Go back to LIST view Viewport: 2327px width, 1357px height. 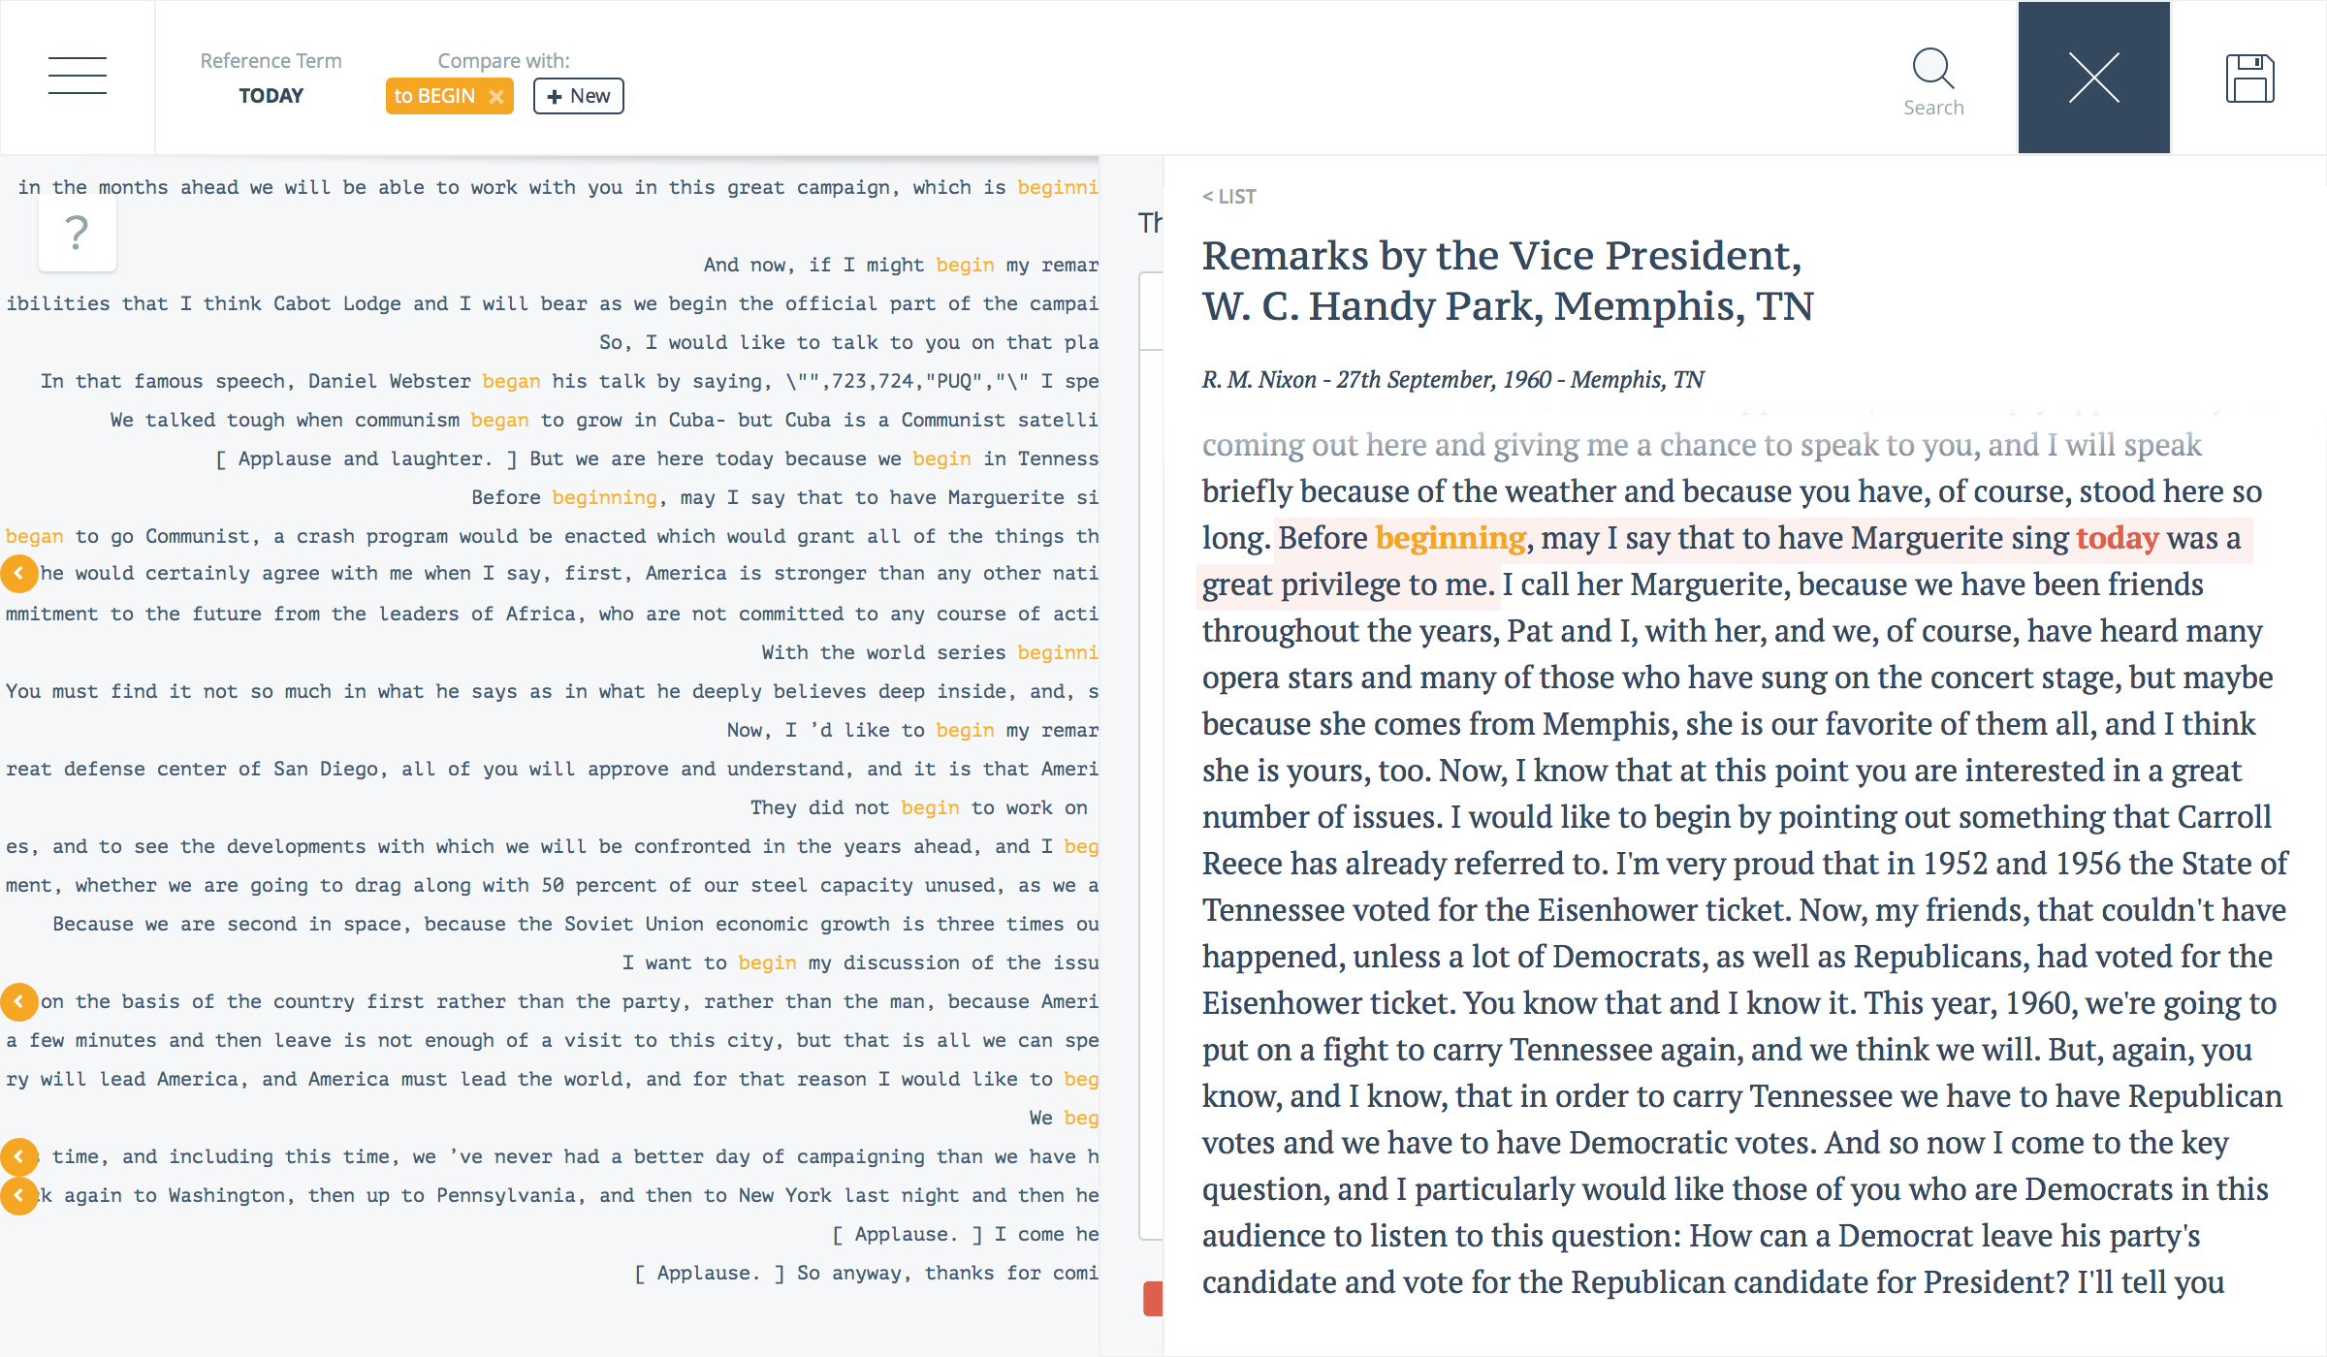point(1229,197)
